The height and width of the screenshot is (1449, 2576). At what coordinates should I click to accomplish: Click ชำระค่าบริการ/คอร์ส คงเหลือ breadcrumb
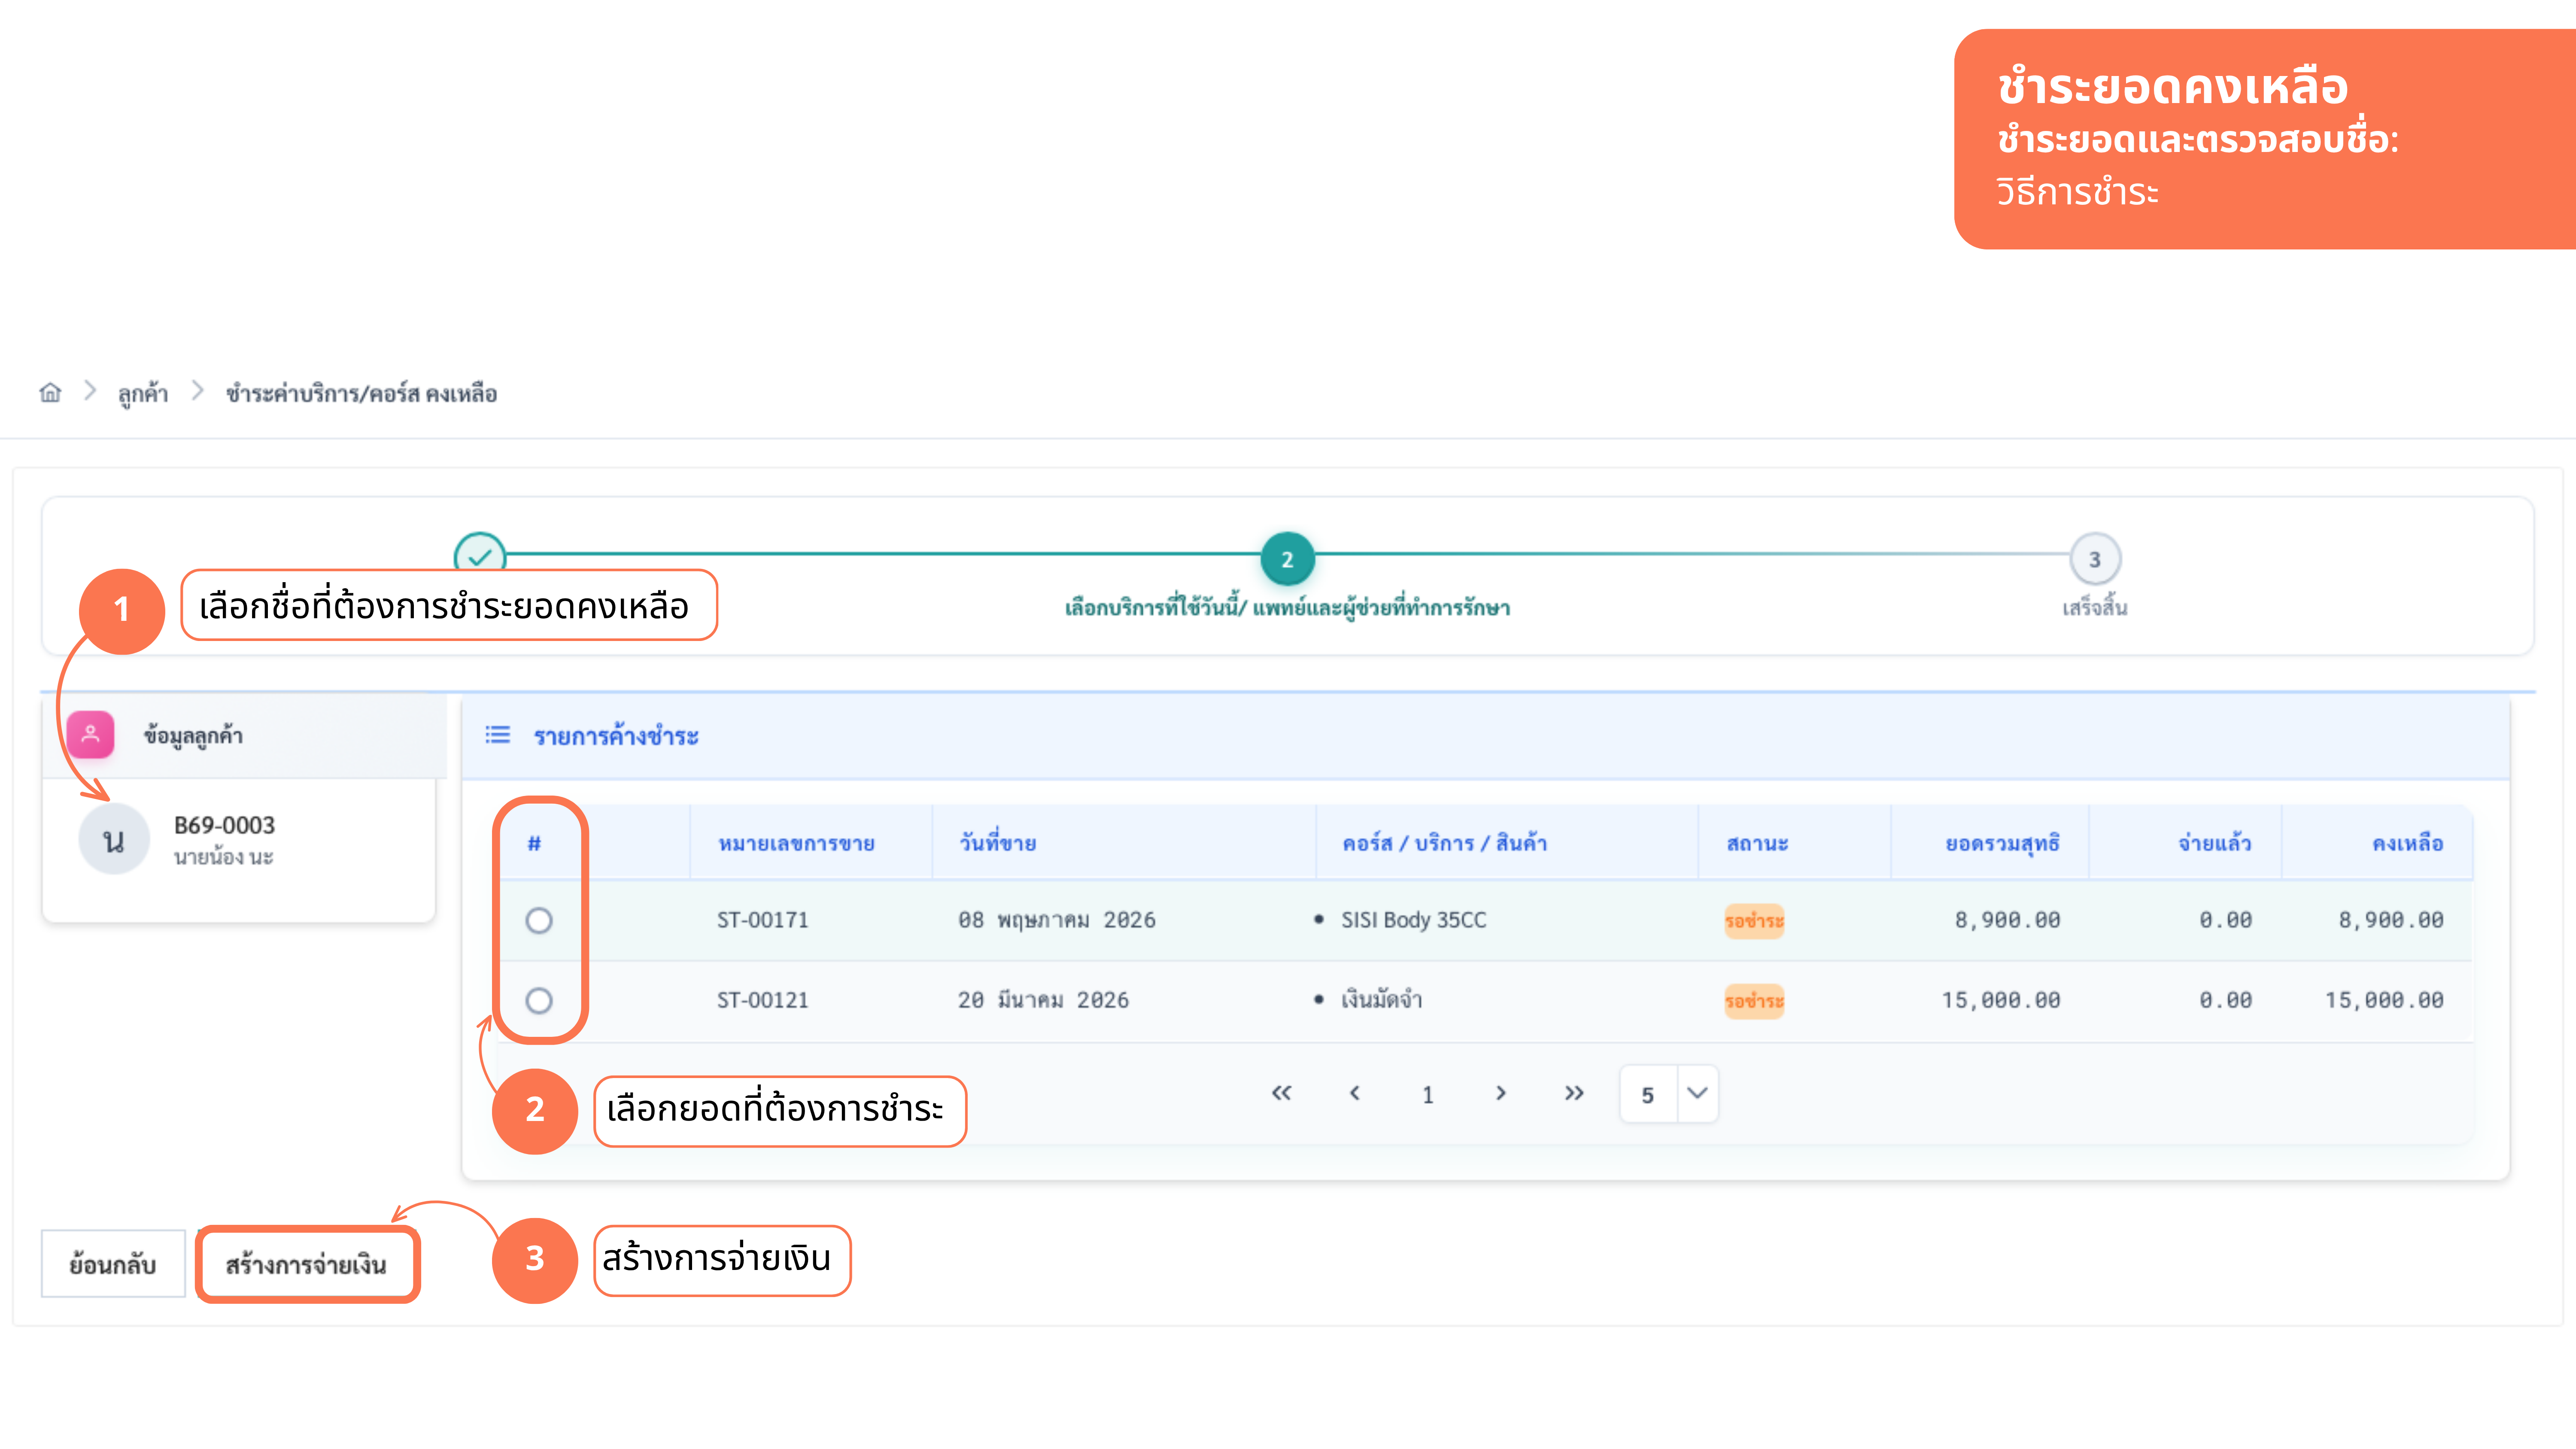point(361,393)
